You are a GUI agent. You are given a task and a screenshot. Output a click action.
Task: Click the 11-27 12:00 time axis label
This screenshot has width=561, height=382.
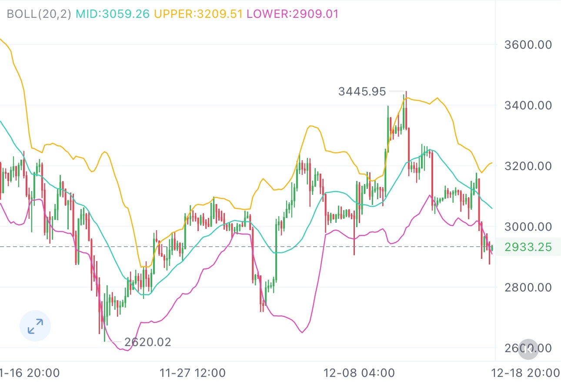tap(193, 373)
